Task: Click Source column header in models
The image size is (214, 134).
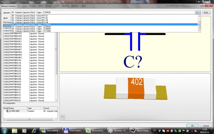Action: 50,108
